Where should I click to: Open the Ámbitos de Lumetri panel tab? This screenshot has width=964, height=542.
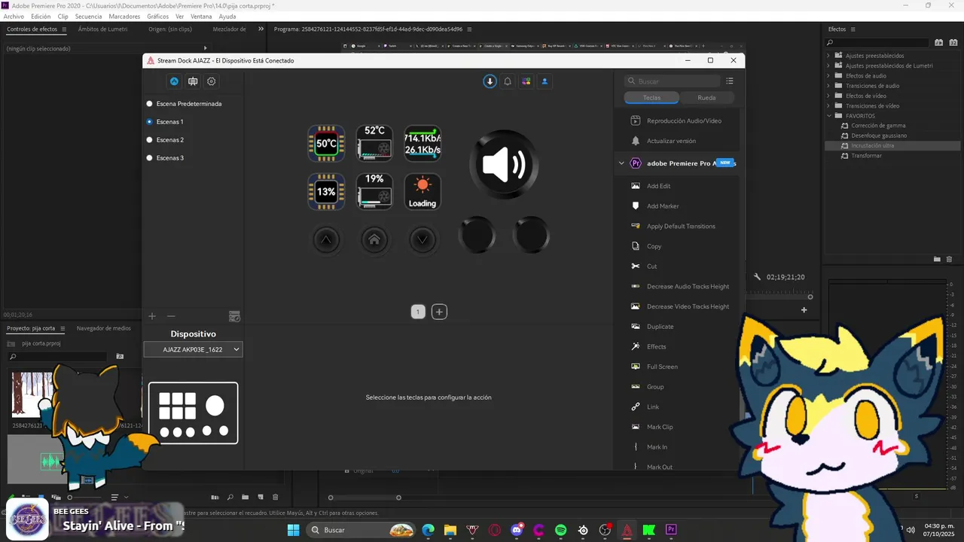coord(102,29)
